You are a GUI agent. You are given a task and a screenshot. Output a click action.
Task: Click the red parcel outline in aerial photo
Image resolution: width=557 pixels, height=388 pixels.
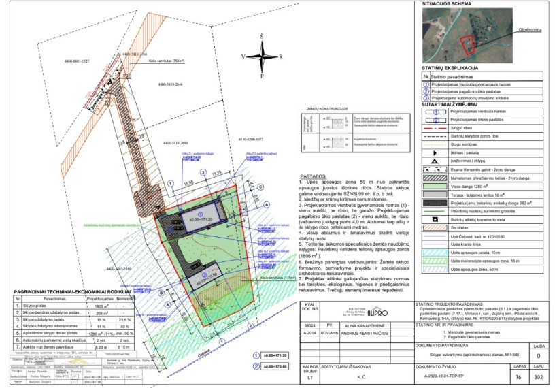pyautogui.click(x=468, y=45)
